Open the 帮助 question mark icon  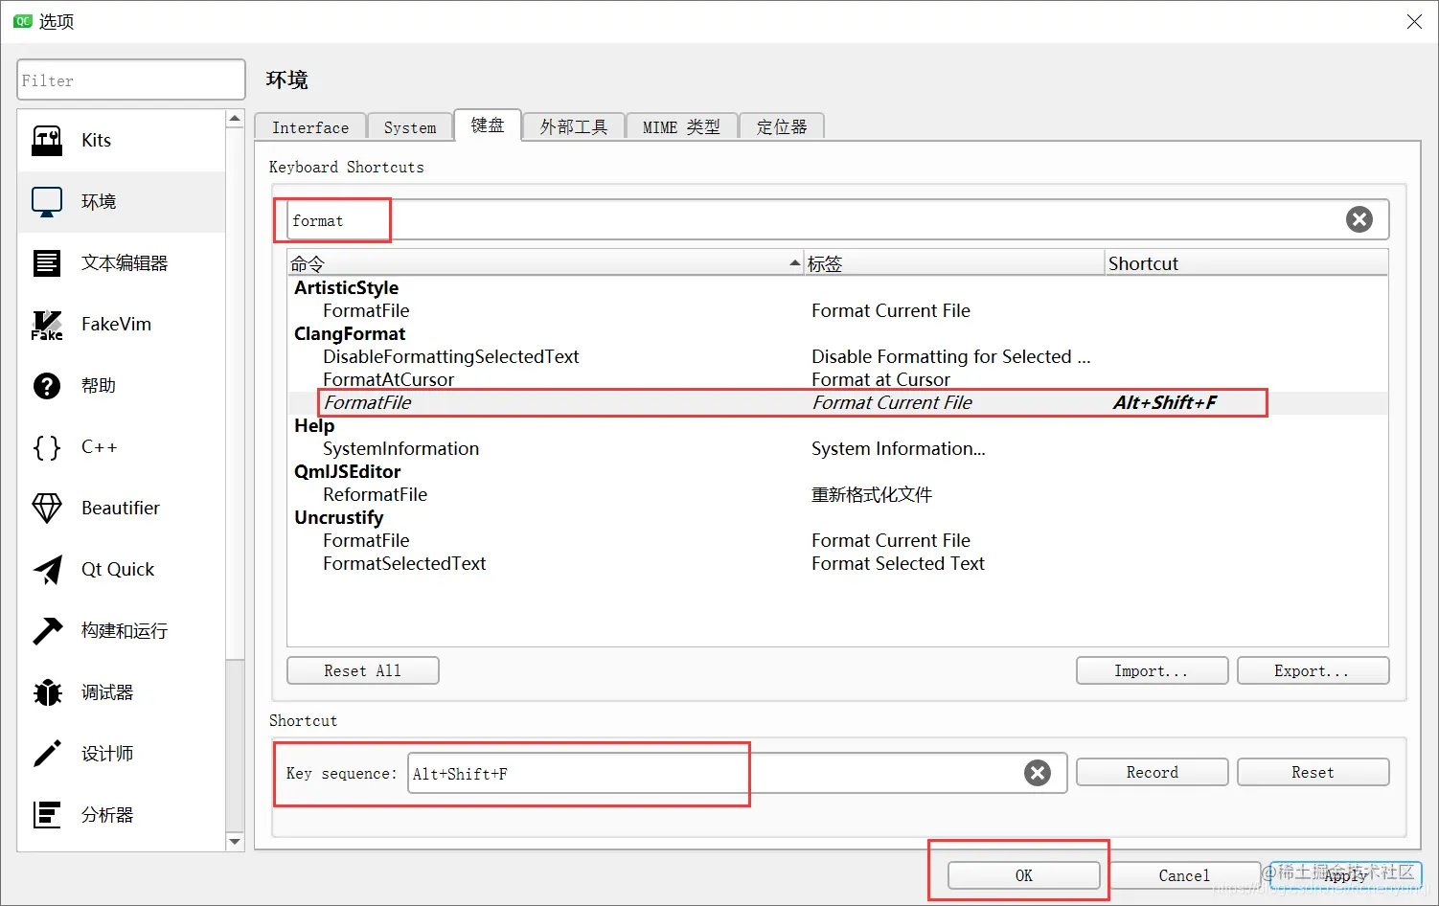point(47,386)
